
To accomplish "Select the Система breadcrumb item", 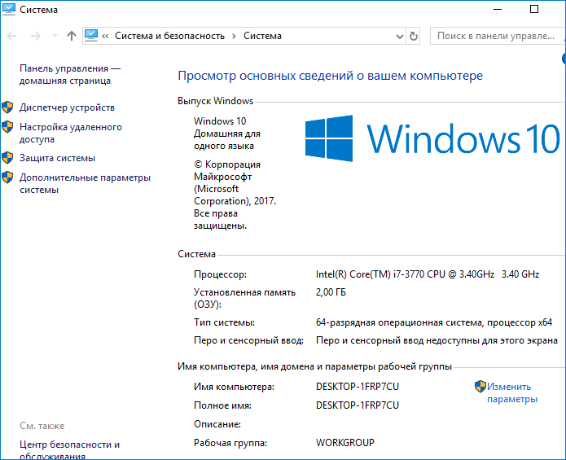I will pos(262,36).
